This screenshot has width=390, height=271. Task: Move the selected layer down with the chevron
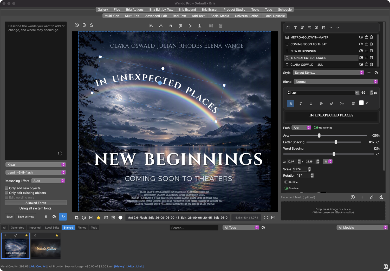click(338, 28)
